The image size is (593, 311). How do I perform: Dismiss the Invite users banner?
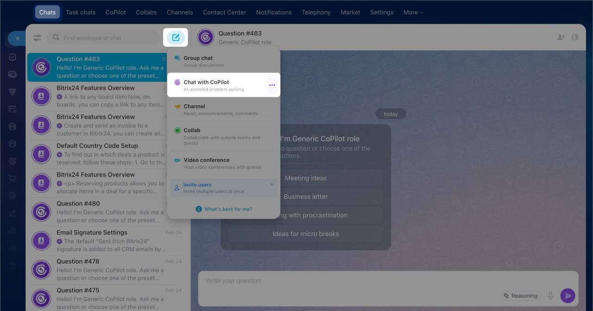[x=272, y=184]
